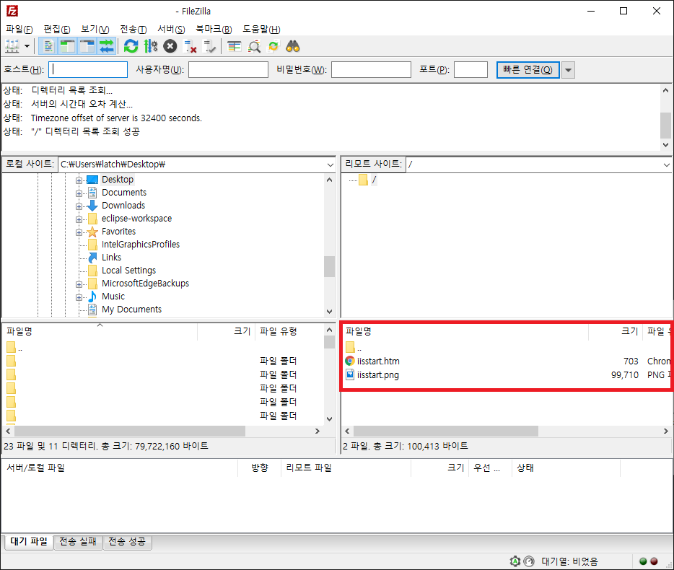Toggle local directory tree display
Viewport: 674px width, 570px height.
point(68,46)
